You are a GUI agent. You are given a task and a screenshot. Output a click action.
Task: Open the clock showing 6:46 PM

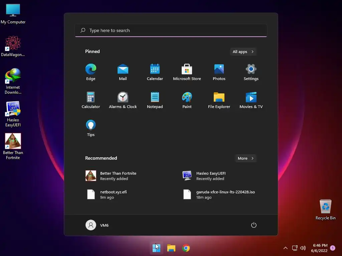pos(320,248)
